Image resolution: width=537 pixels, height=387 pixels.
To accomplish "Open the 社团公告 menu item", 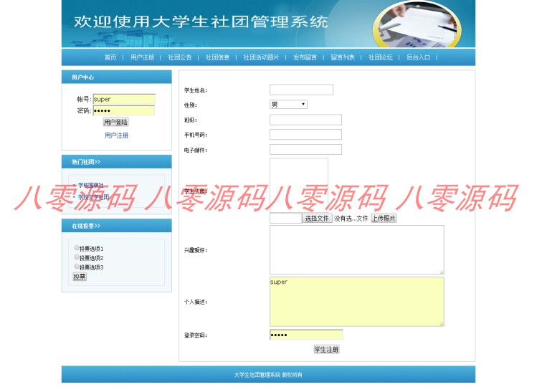I will pyautogui.click(x=180, y=57).
